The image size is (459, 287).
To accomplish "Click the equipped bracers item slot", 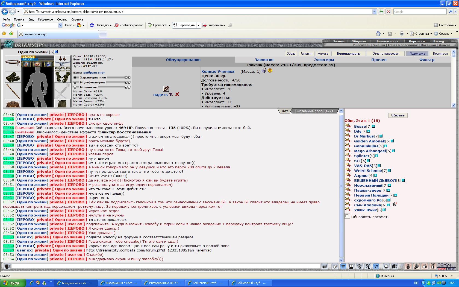I will tap(13, 77).
